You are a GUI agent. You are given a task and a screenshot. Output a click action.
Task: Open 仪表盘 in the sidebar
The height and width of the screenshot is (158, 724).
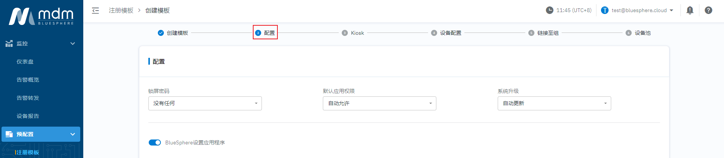click(x=25, y=62)
